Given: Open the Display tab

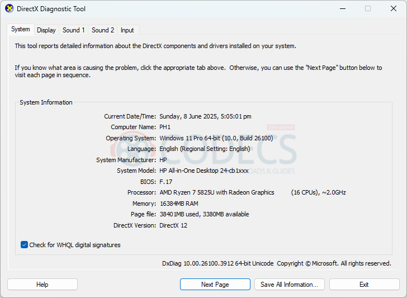Looking at the screenshot, I should click(46, 30).
